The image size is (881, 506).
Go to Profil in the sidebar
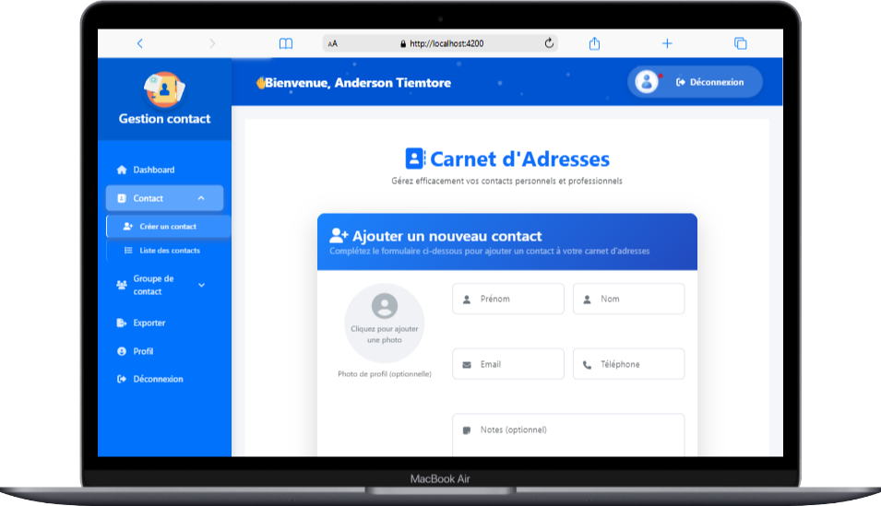pyautogui.click(x=143, y=351)
